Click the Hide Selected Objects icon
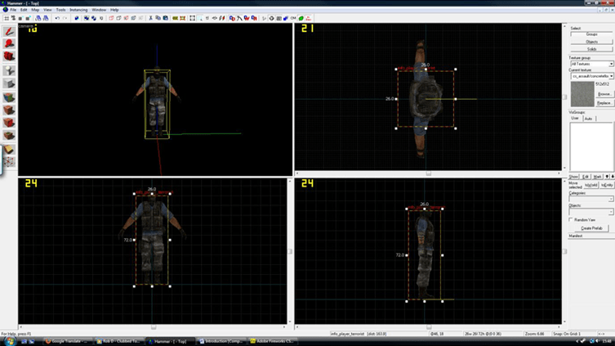 pyautogui.click(x=111, y=18)
